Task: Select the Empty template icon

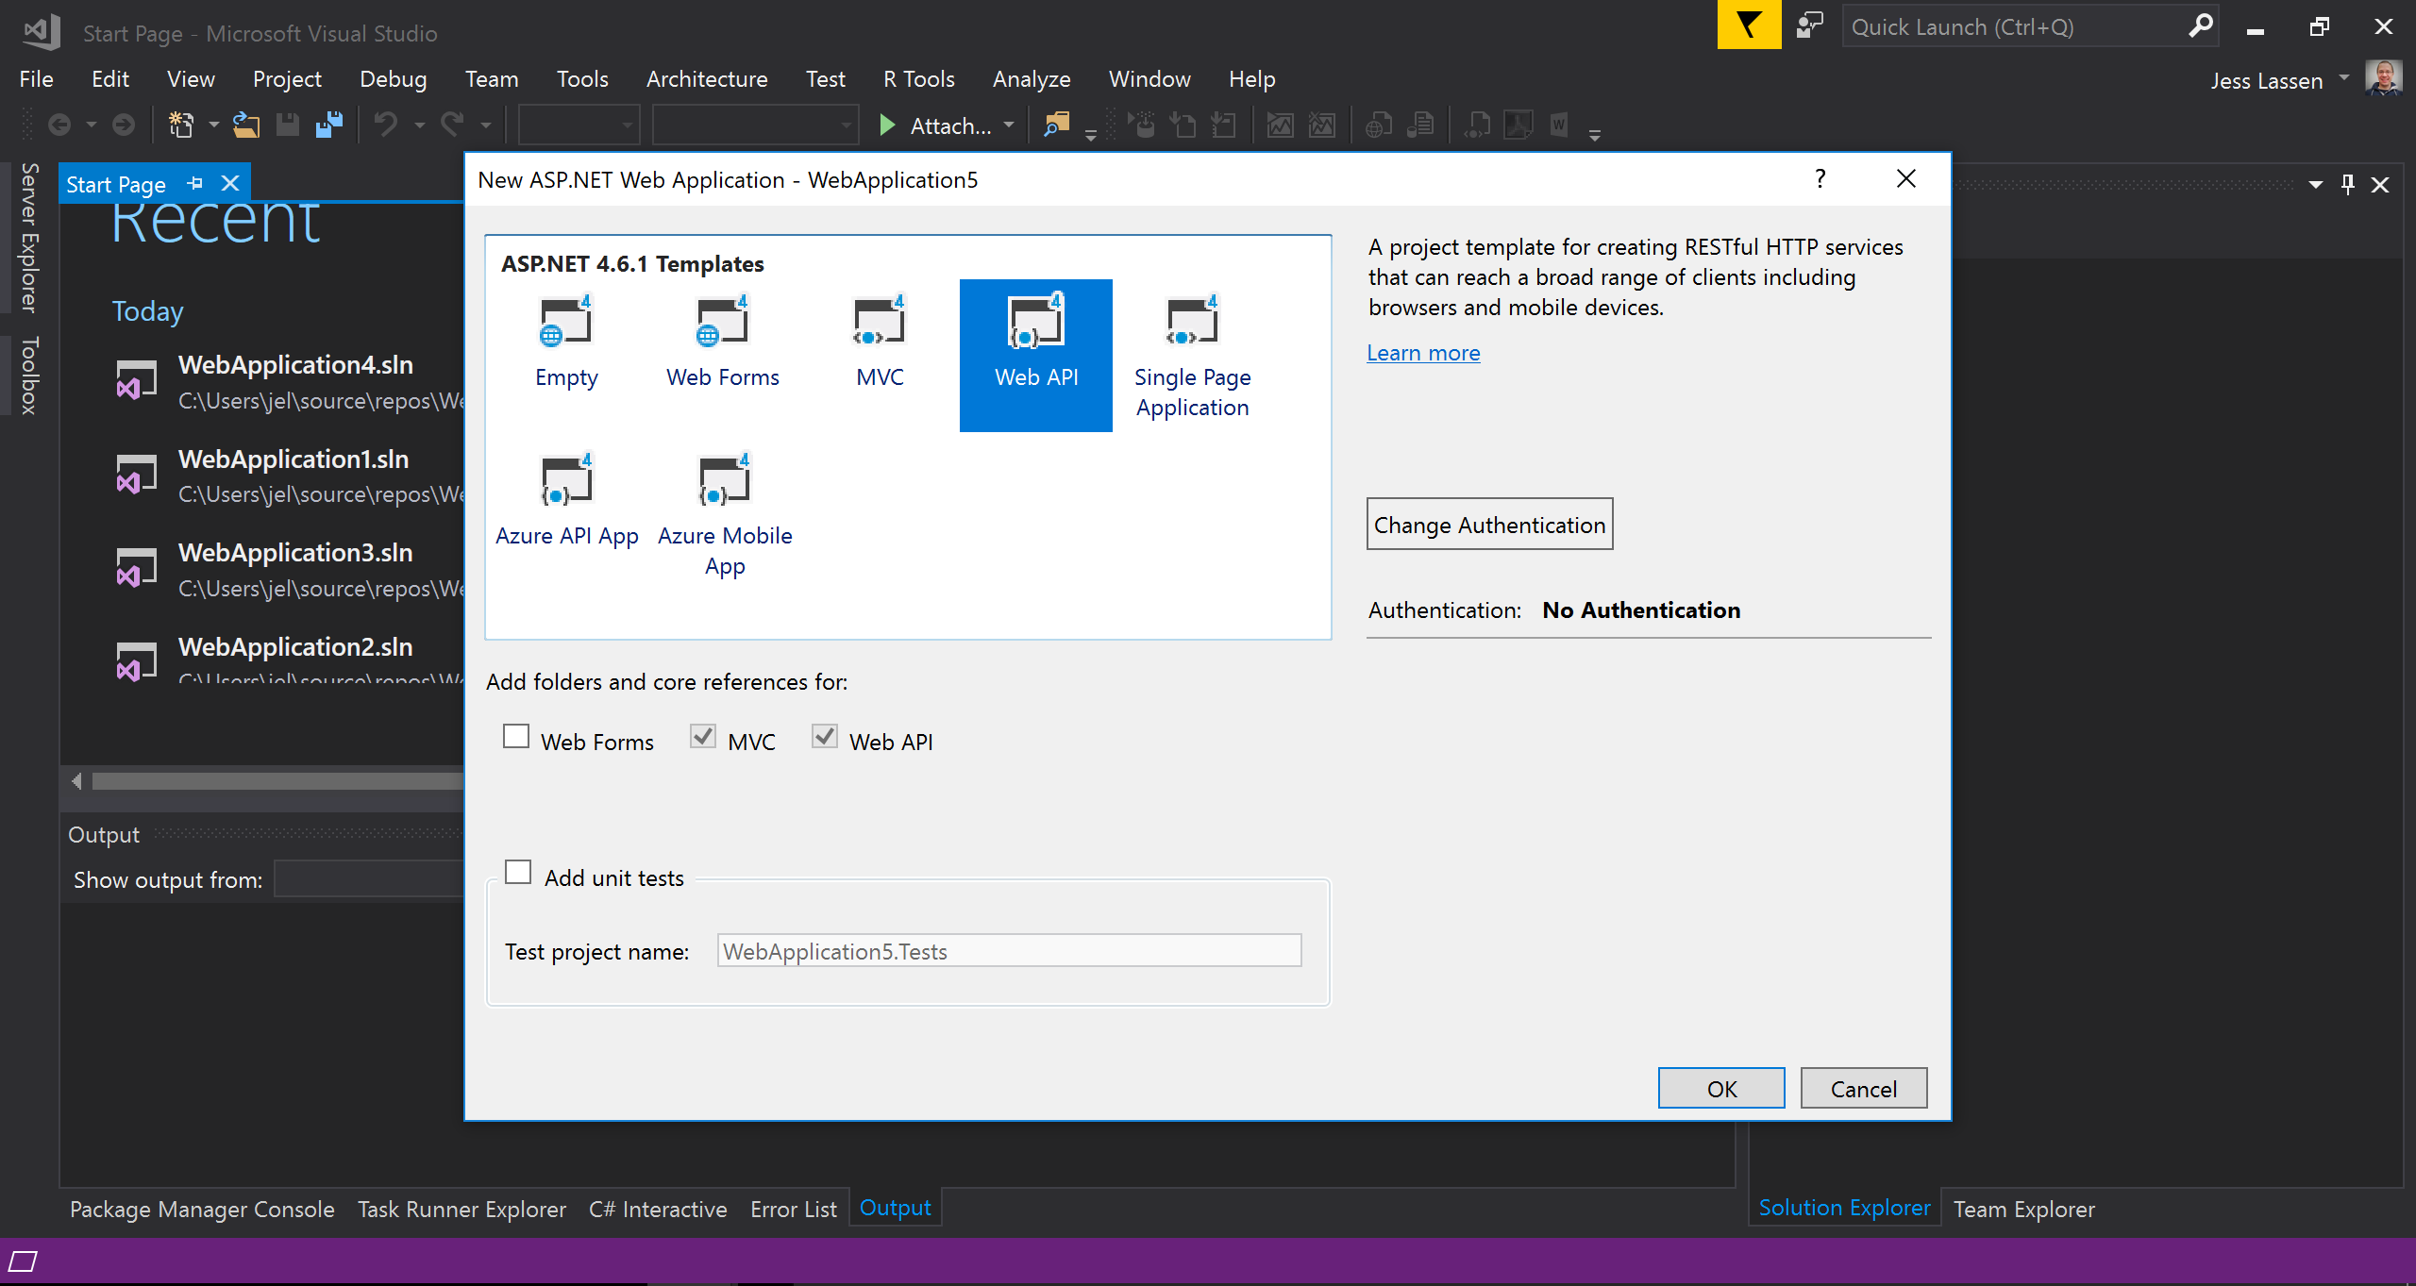Action: pos(566,322)
